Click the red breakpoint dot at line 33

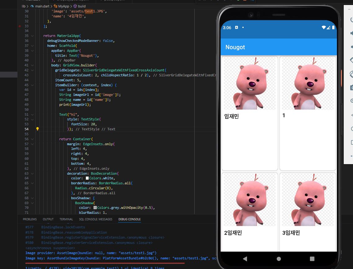point(20,26)
